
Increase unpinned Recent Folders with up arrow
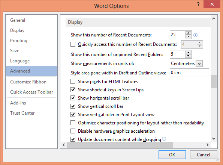pyautogui.click(x=189, y=53)
